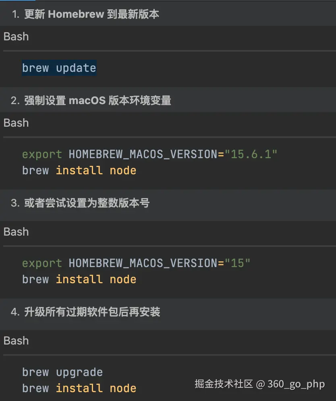Screen dimensions: 336x401
Task: Click the "15.6.1" version string
Action: click(251, 155)
